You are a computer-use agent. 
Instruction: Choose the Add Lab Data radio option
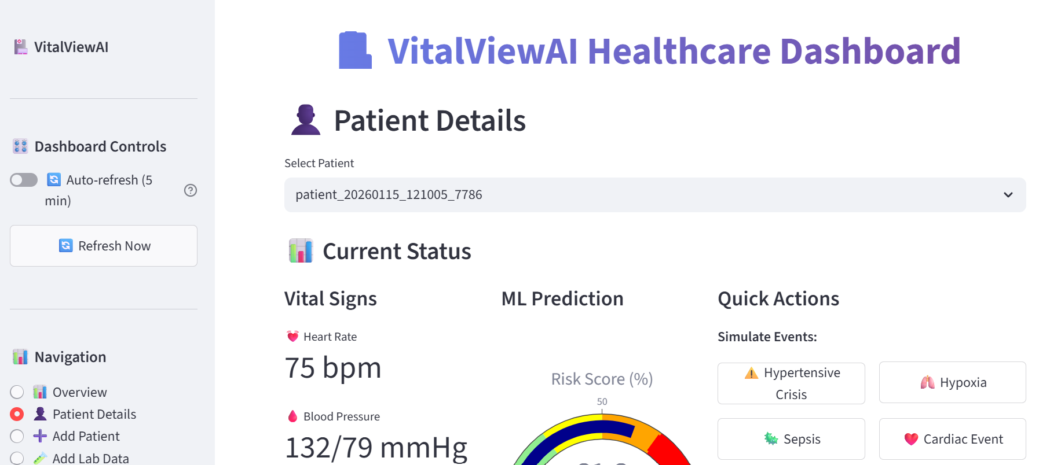point(17,458)
